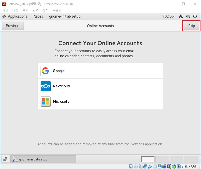The height and width of the screenshot is (169, 201).
Task: Click the 'Online Accounts' header title
Action: click(100, 26)
